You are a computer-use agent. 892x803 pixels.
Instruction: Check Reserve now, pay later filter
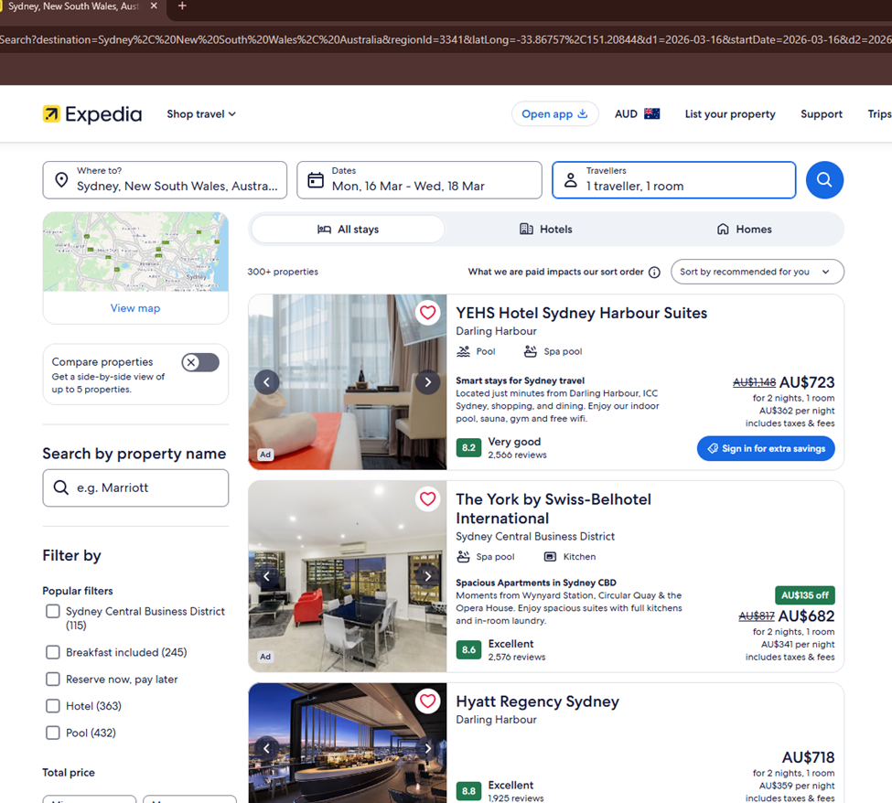[53, 679]
